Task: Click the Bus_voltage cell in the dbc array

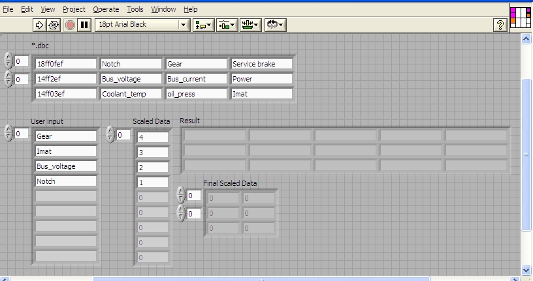Action: (x=131, y=79)
